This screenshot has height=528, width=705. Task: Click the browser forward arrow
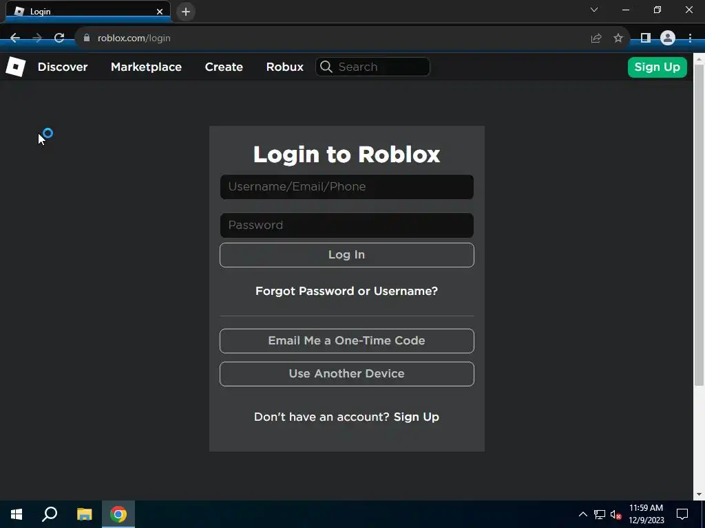[37, 38]
